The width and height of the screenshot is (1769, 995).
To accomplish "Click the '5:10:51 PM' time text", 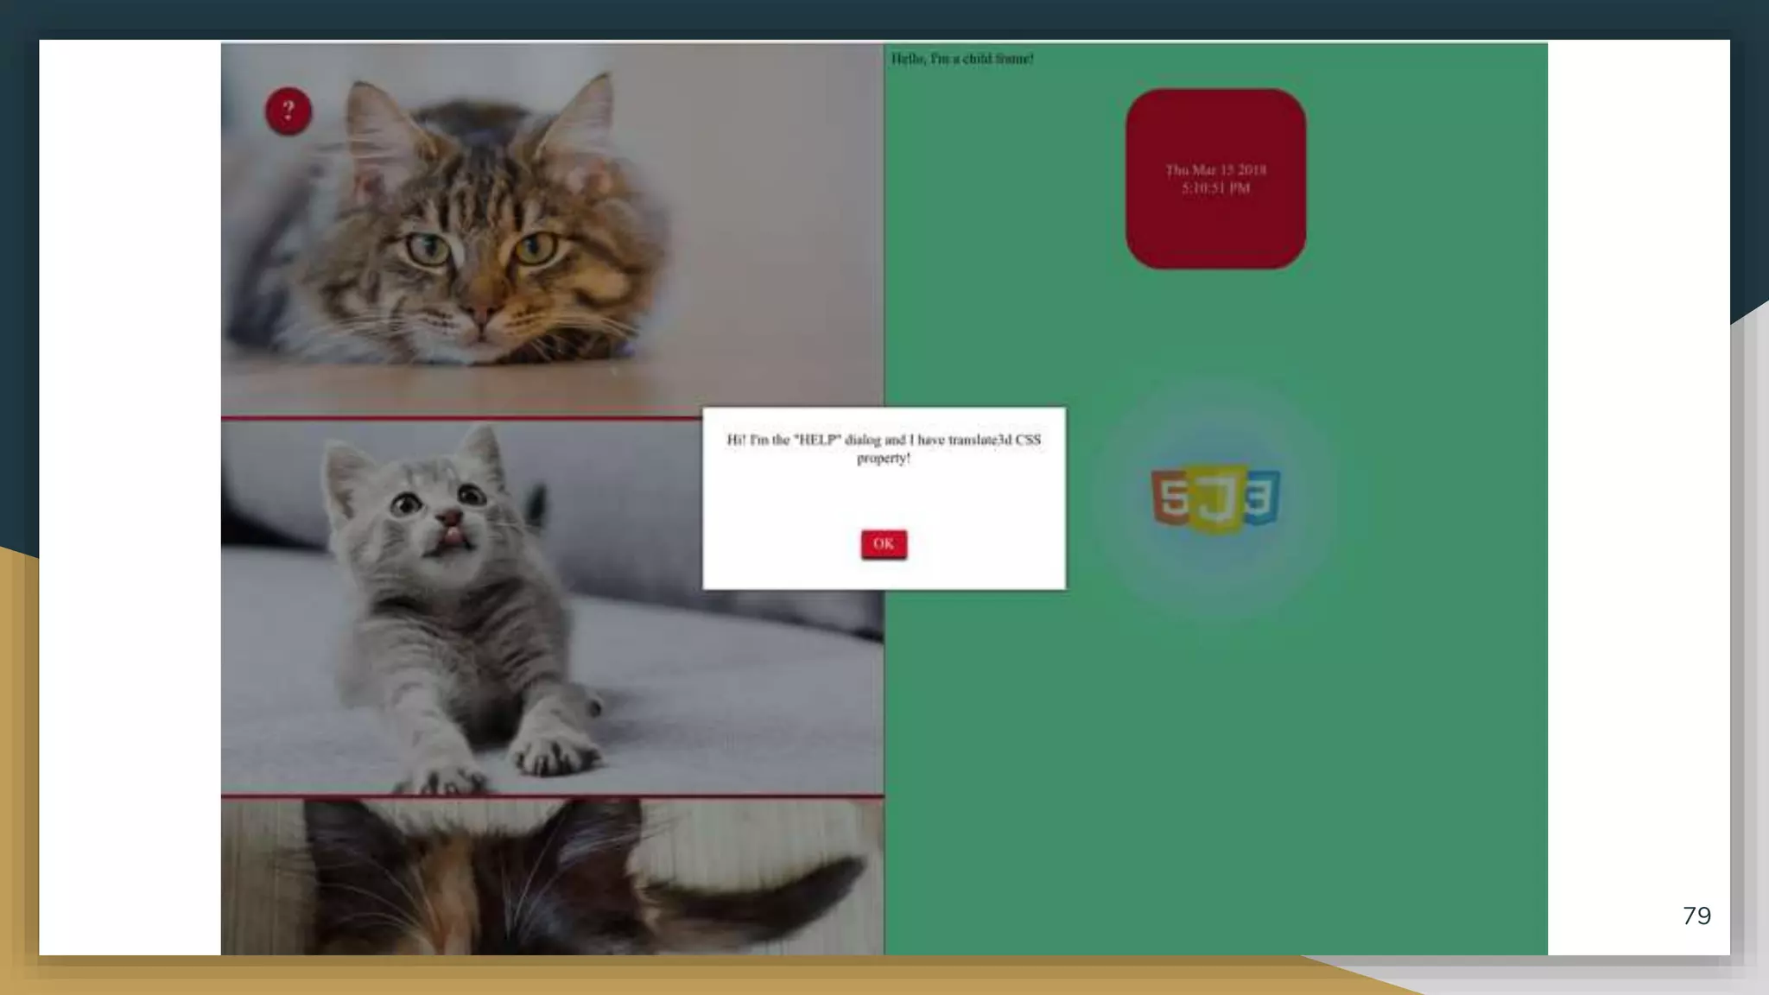I will 1214,188.
